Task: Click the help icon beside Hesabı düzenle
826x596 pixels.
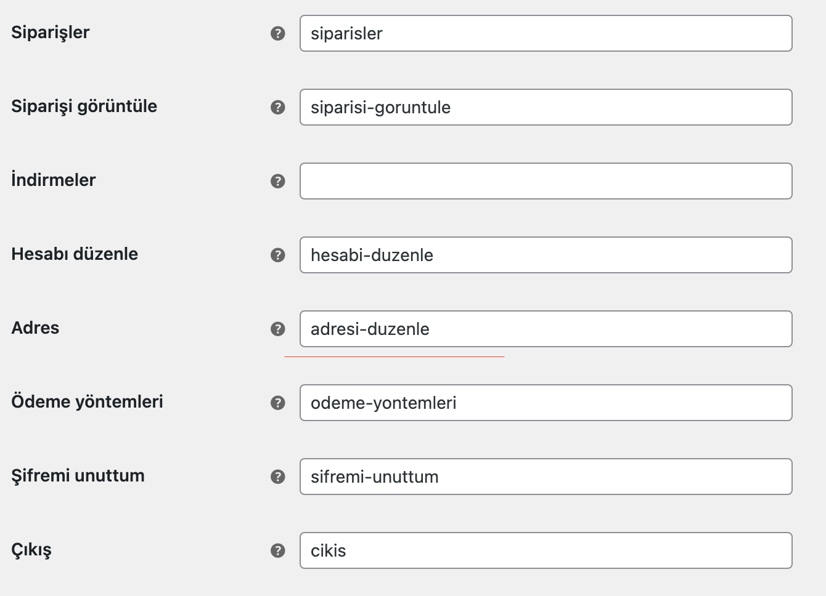Action: point(278,255)
